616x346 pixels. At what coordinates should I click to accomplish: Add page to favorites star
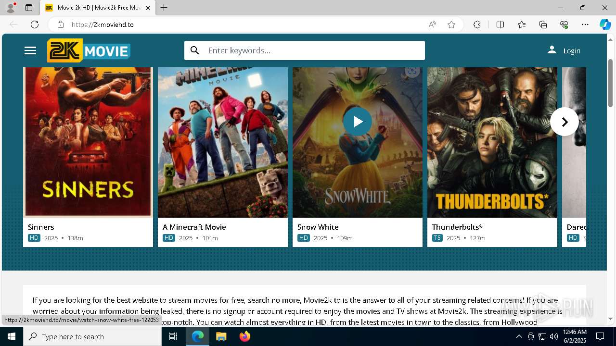[451, 25]
